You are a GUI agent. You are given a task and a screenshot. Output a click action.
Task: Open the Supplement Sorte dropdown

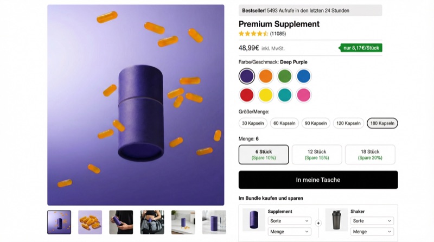pyautogui.click(x=289, y=221)
